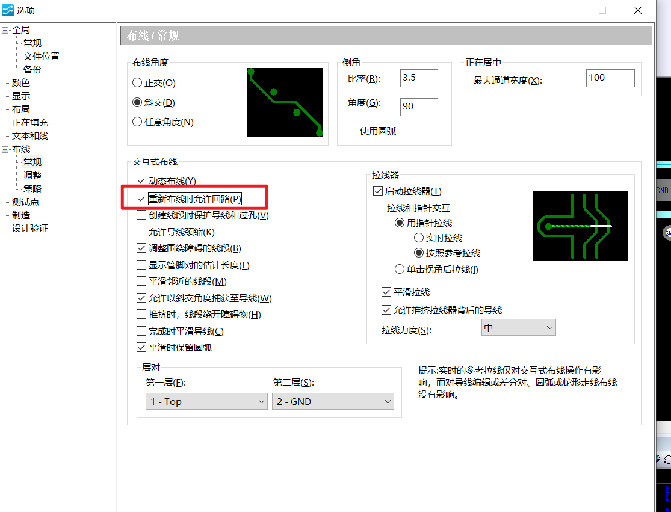
Task: Select the 正交 routing angle option
Action: (138, 82)
